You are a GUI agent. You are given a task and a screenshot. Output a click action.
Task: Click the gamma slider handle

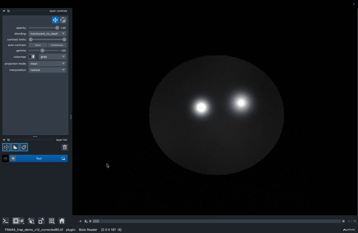(x=42, y=50)
